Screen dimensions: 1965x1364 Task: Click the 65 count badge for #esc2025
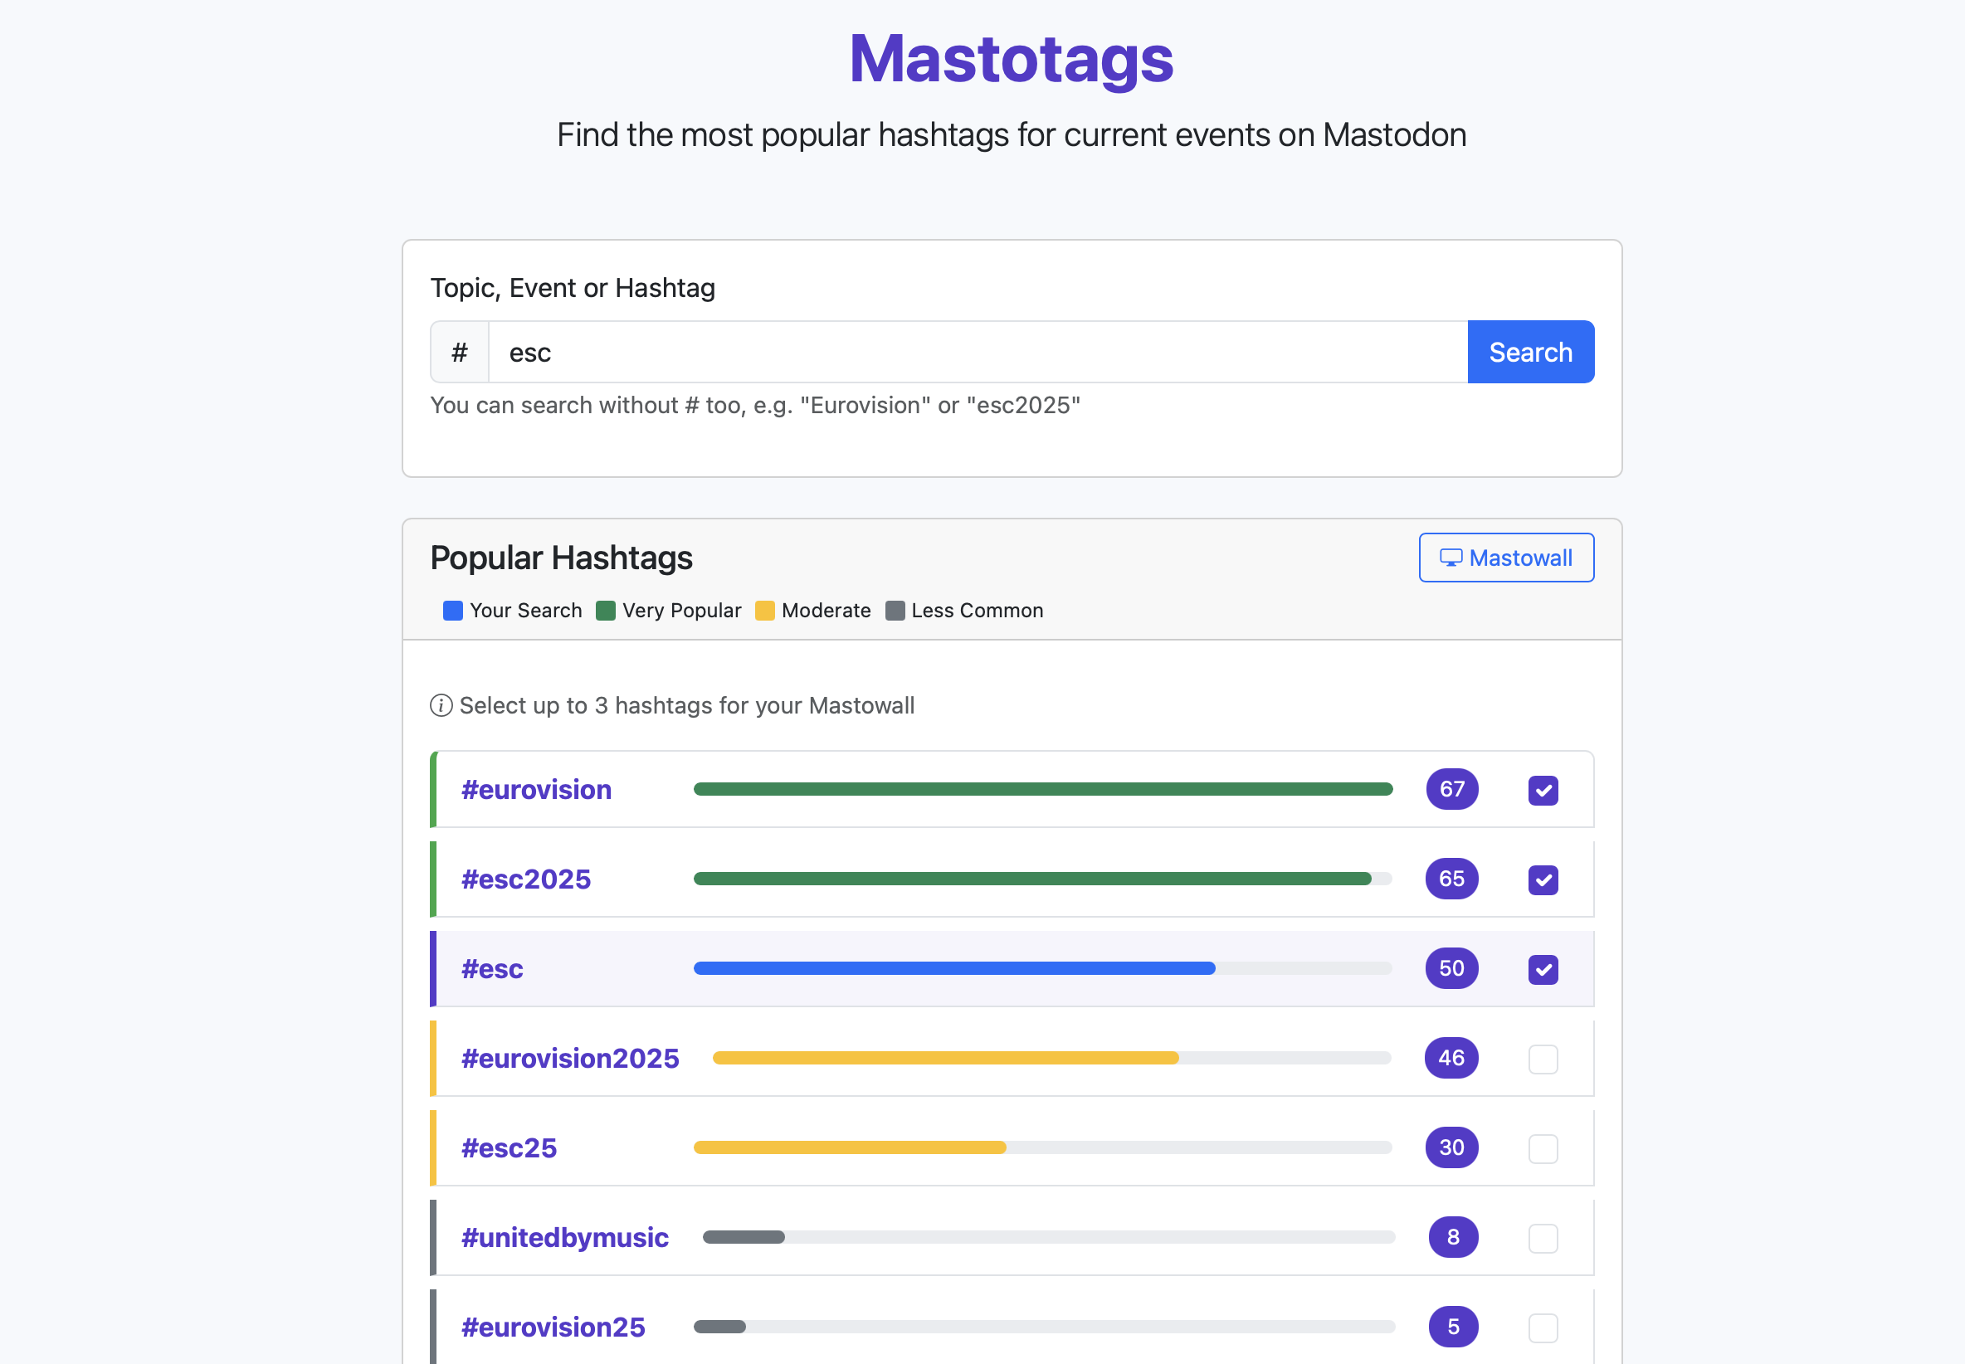click(x=1451, y=879)
